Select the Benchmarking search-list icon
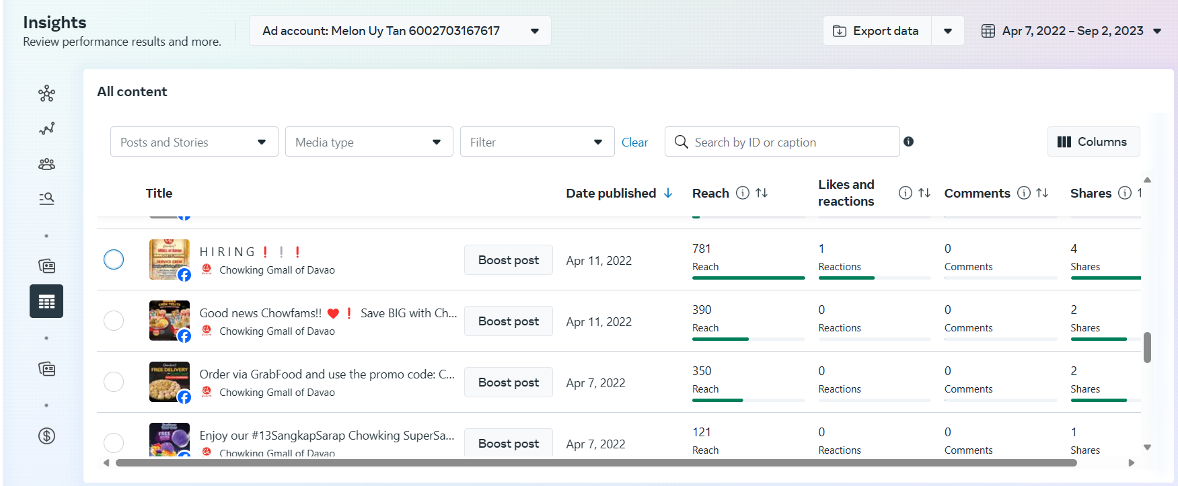Image resolution: width=1178 pixels, height=486 pixels. 46,198
